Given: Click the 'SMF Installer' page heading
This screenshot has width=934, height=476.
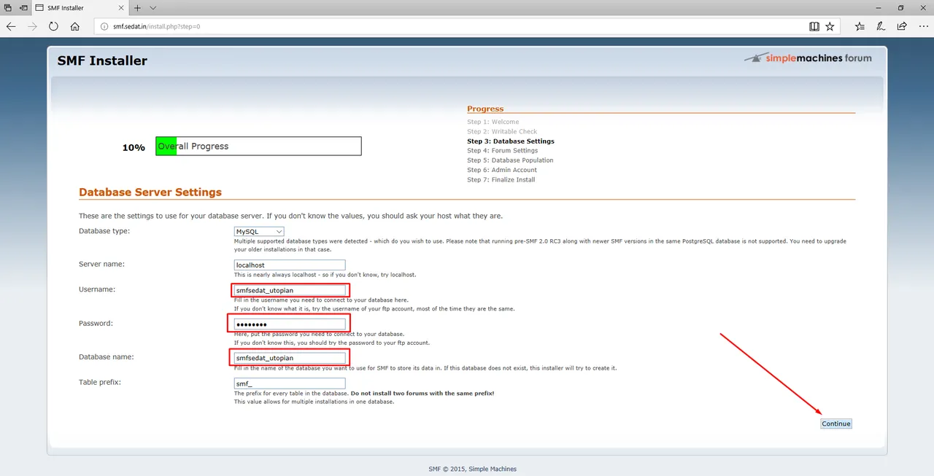Looking at the screenshot, I should click(x=102, y=61).
